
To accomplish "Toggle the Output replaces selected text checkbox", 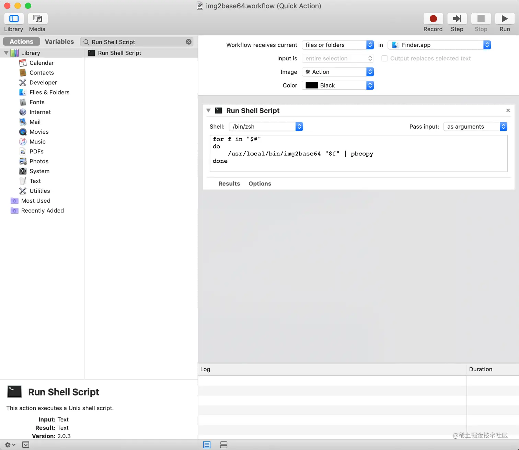I will click(384, 58).
